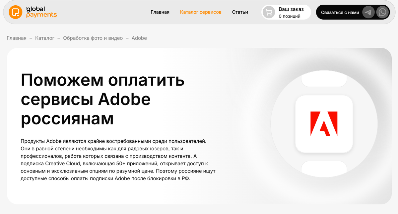
Task: Click the Adobe logo tile
Action: 324,124
